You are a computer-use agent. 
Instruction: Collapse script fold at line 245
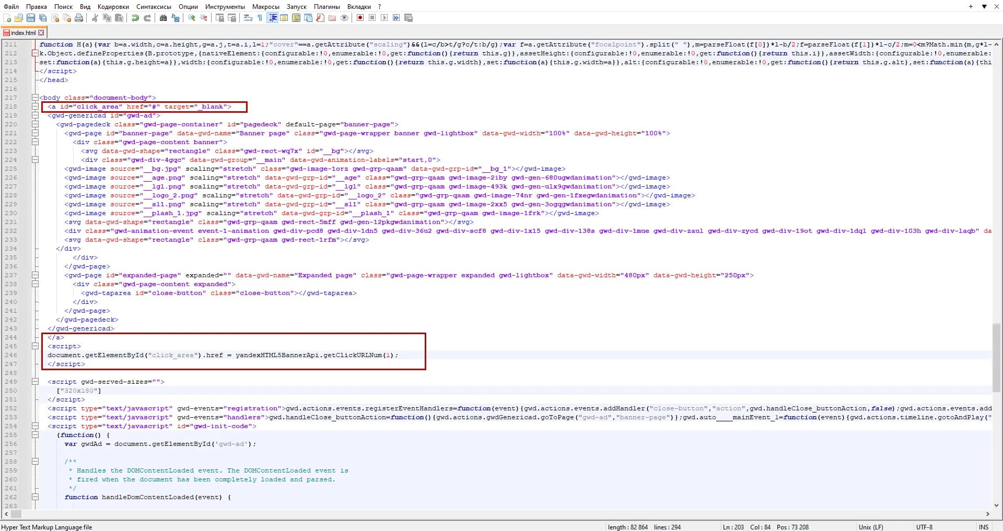tap(35, 346)
